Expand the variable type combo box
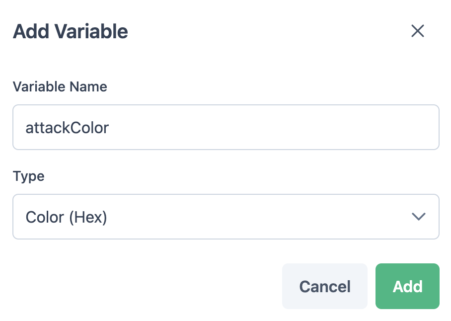Screen dimensions: 451x321 [225, 217]
